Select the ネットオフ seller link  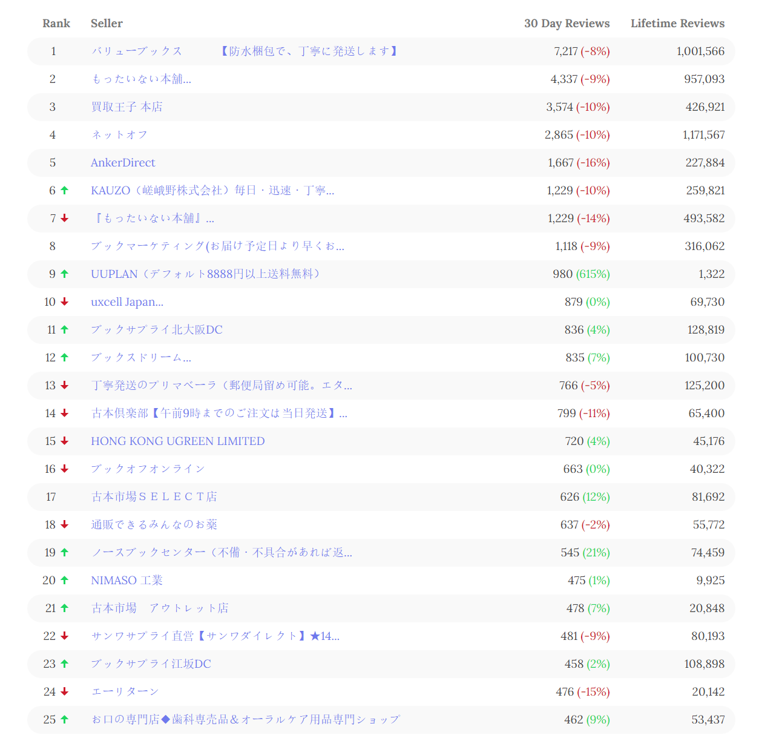pyautogui.click(x=119, y=135)
